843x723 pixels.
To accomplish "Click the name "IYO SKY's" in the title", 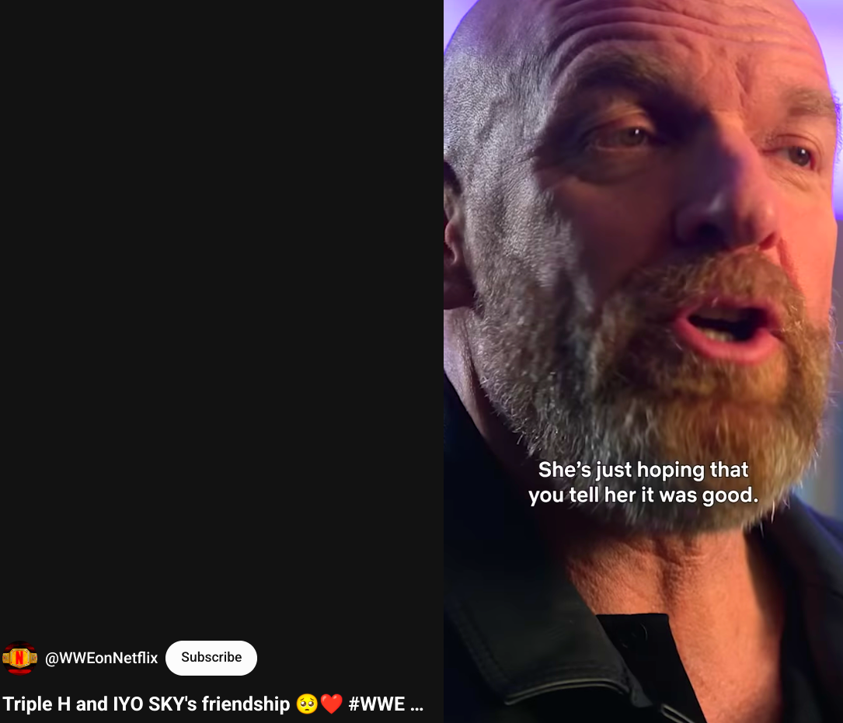I will coord(155,704).
